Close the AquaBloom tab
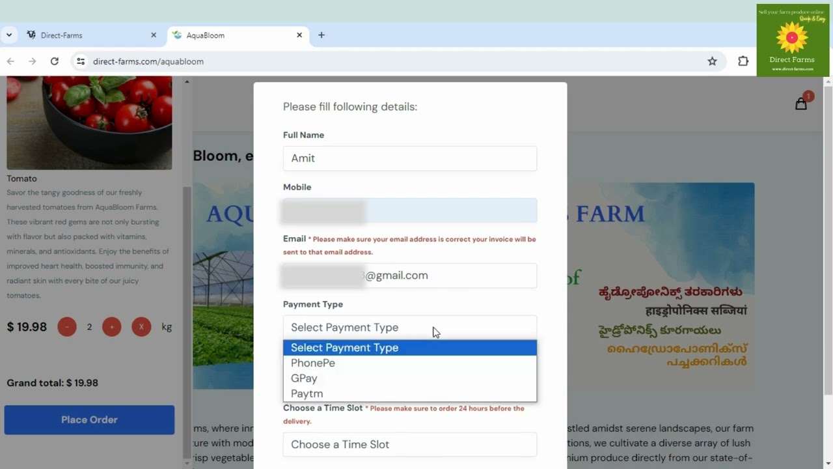833x469 pixels. click(x=299, y=35)
